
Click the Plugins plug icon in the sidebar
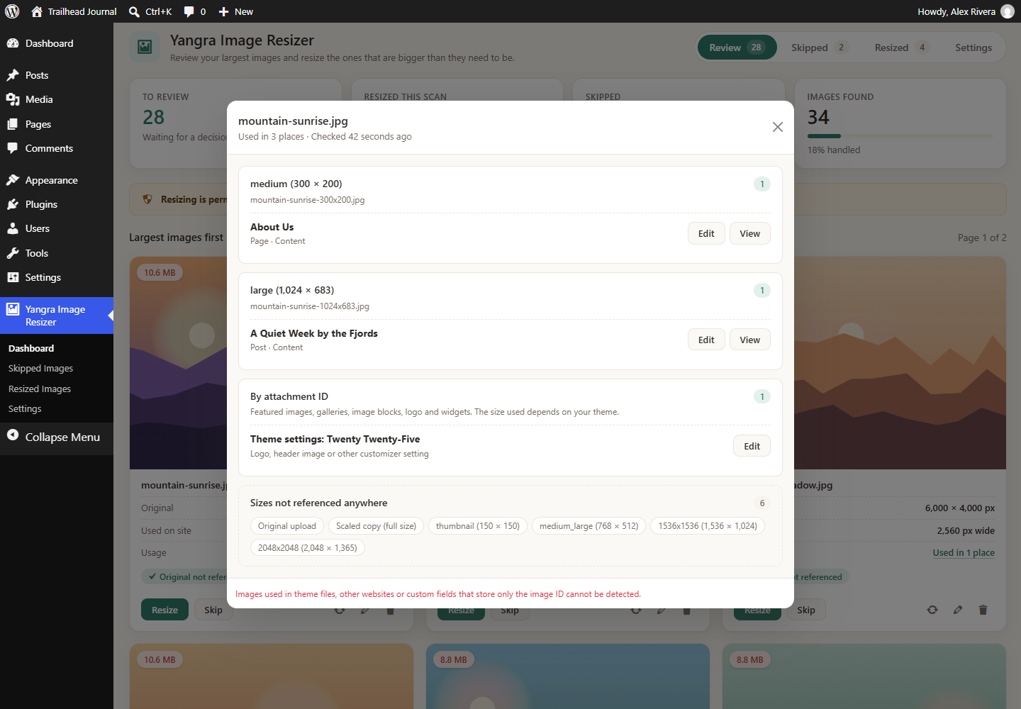point(13,204)
